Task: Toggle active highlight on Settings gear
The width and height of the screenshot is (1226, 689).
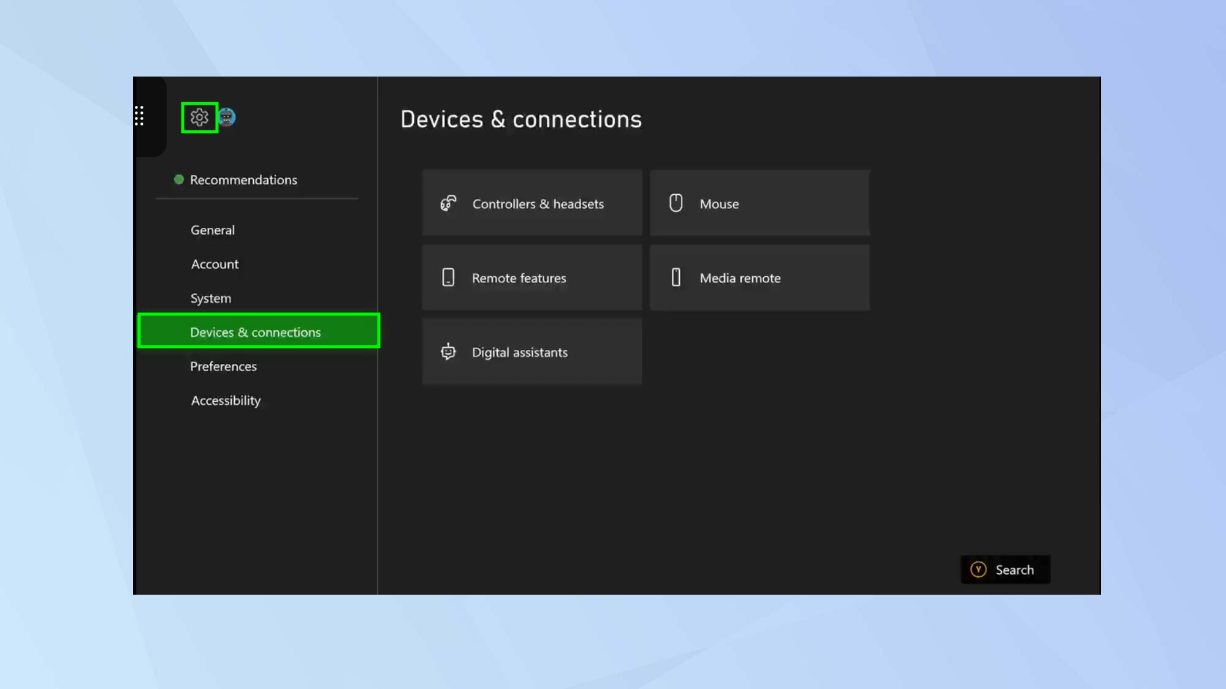Action: [199, 117]
